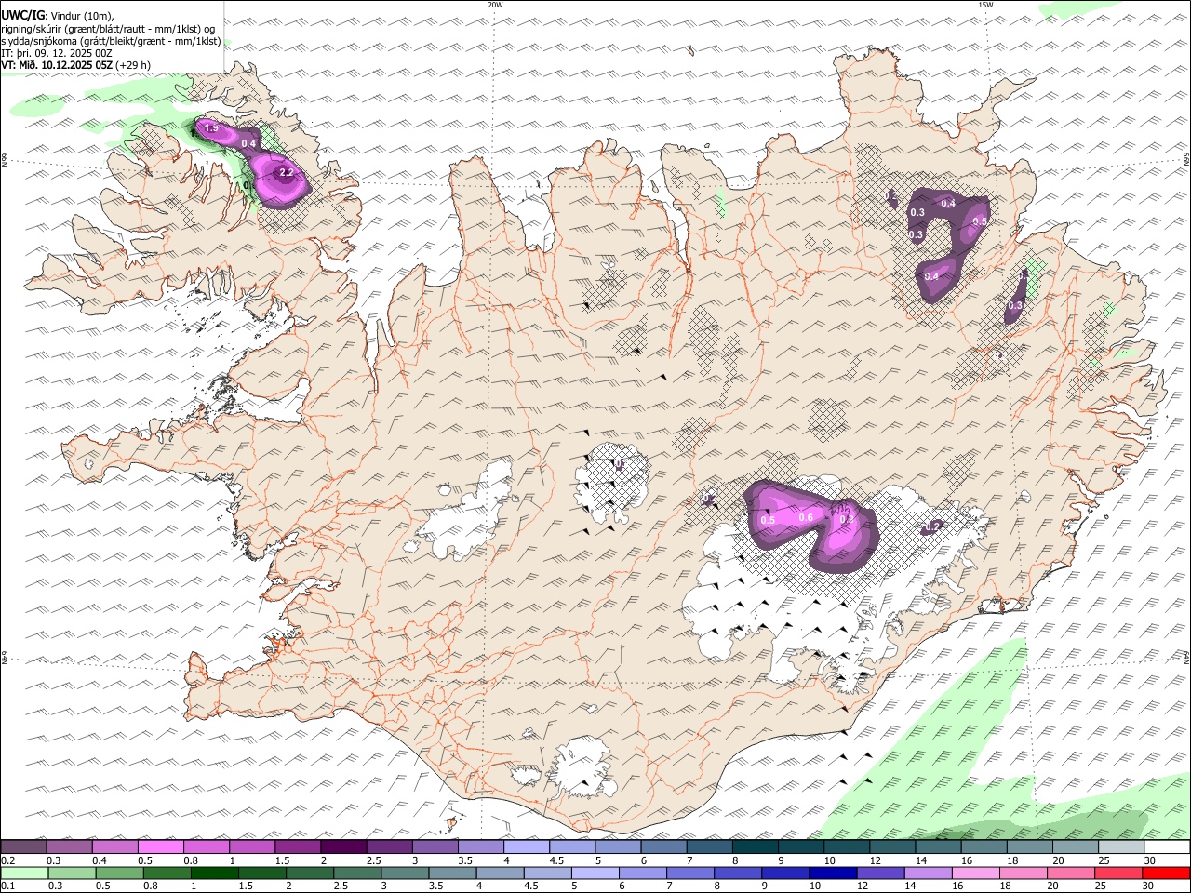Click the '+29 h' forecast offset text

pyautogui.click(x=134, y=65)
